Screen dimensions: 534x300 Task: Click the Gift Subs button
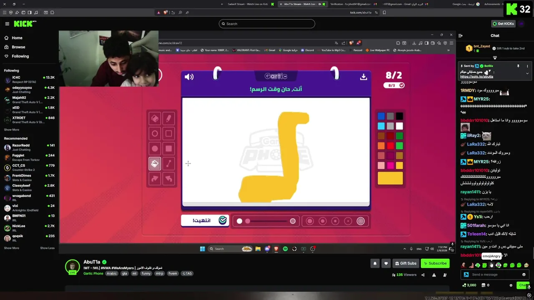coord(406,263)
